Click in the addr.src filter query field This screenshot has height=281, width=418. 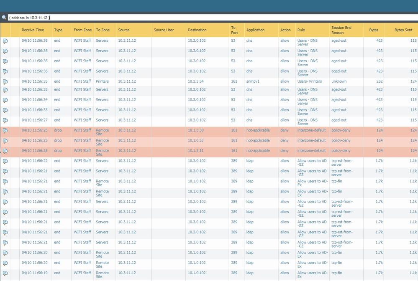pos(209,18)
